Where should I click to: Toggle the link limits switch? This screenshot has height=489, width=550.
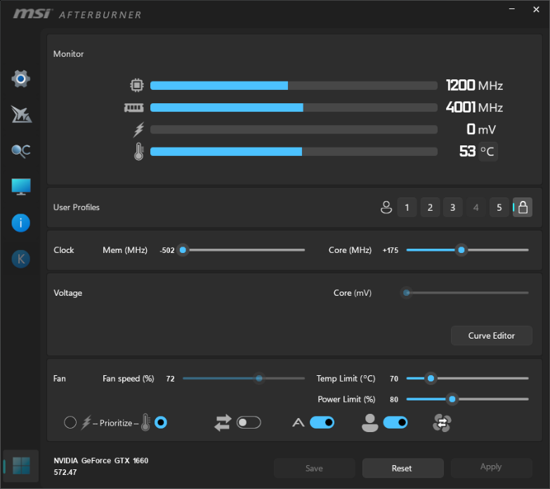249,422
